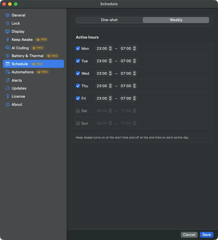
Task: Click the Updates refresh arrows icon
Action: 7,88
